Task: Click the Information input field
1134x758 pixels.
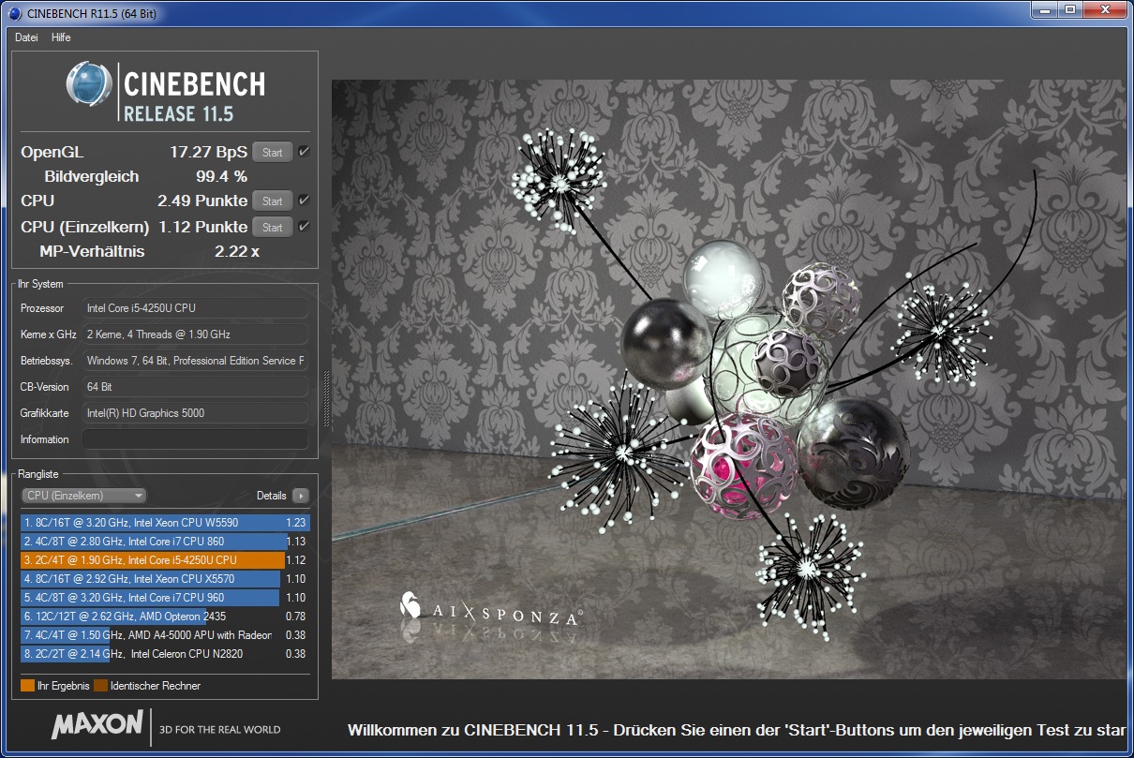Action: tap(195, 439)
